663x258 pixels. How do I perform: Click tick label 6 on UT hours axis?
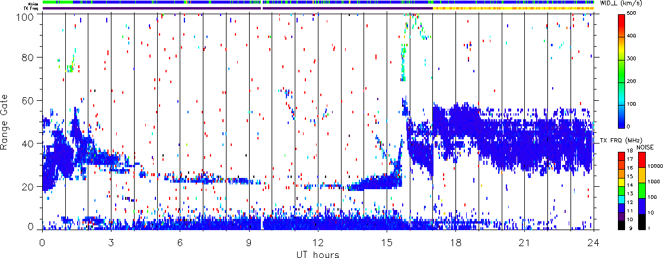180,243
